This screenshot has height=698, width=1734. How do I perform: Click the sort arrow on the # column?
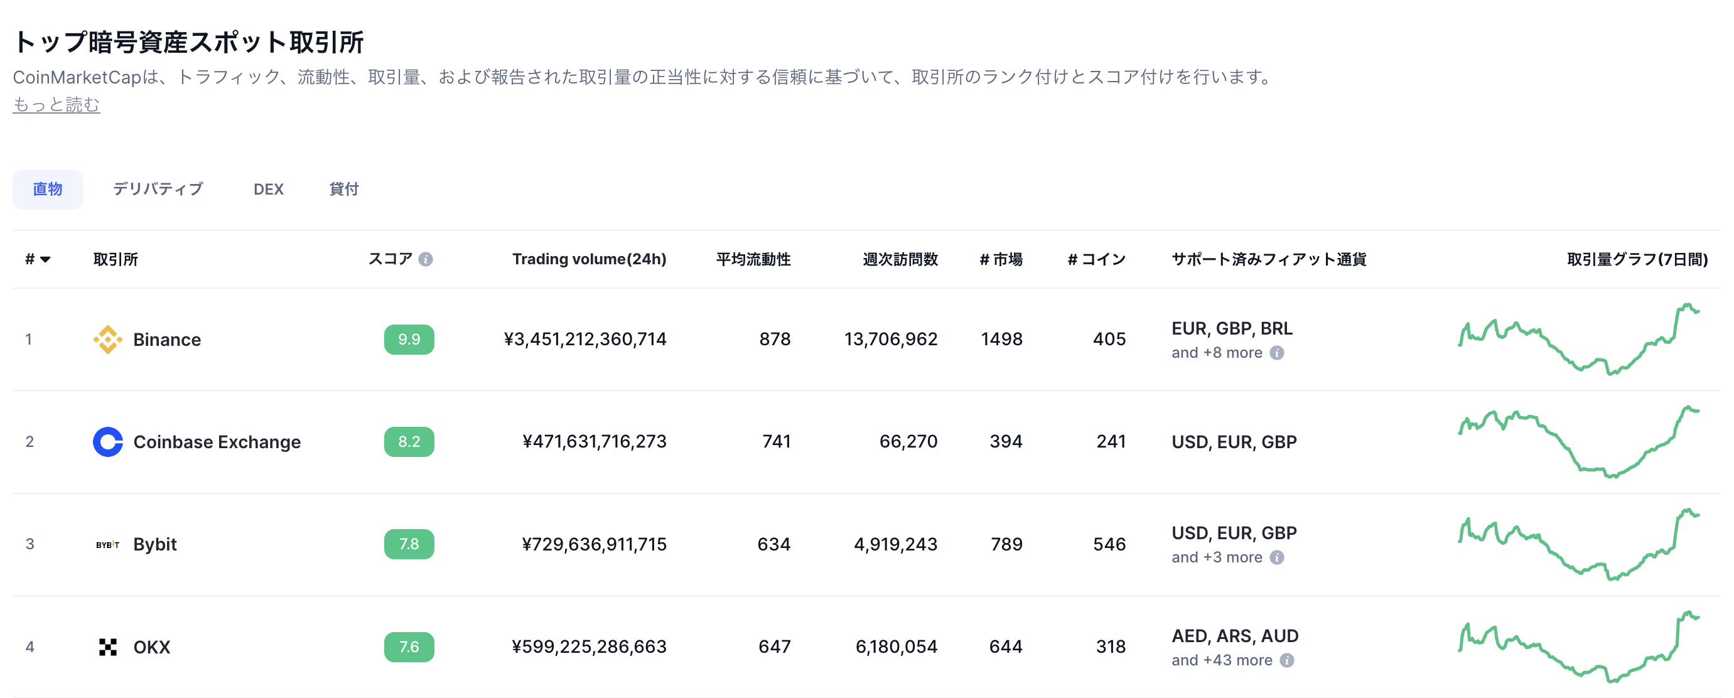[x=46, y=260]
